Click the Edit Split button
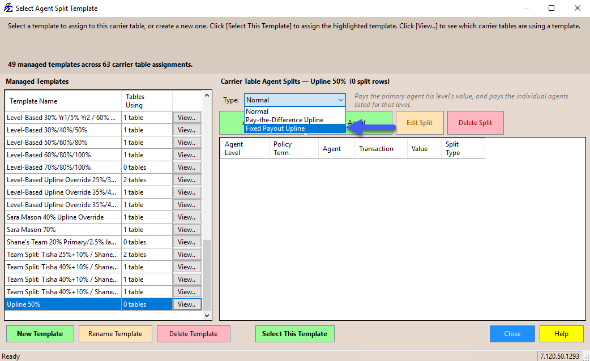 420,123
